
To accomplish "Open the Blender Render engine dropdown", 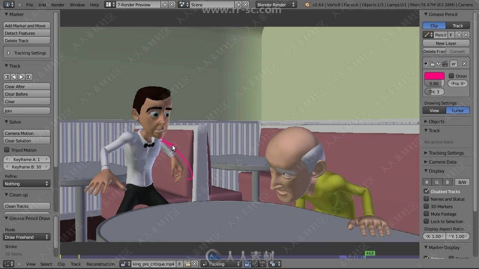I will (x=276, y=4).
